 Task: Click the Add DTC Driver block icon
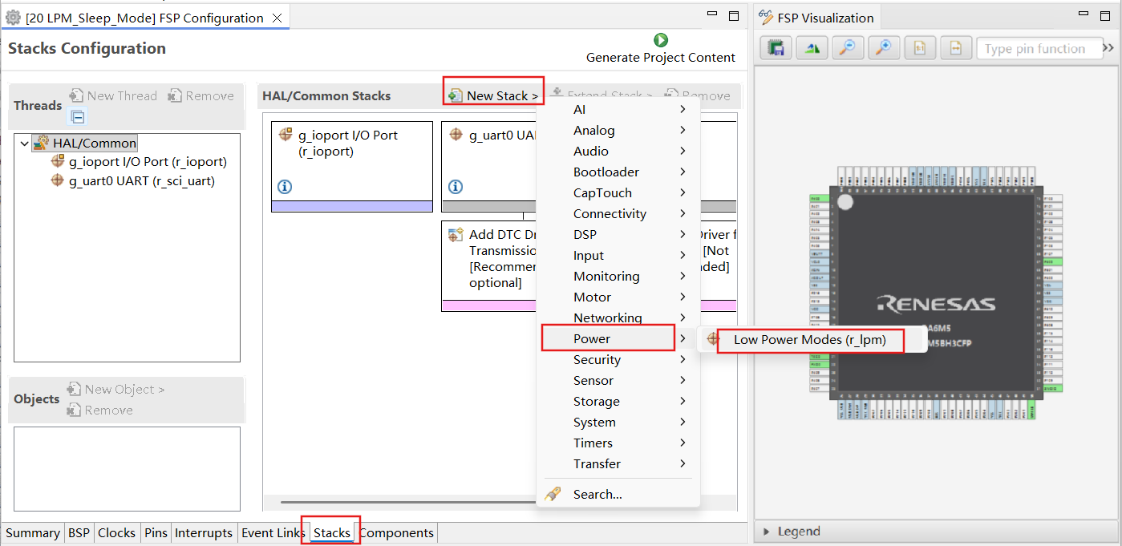click(x=456, y=234)
